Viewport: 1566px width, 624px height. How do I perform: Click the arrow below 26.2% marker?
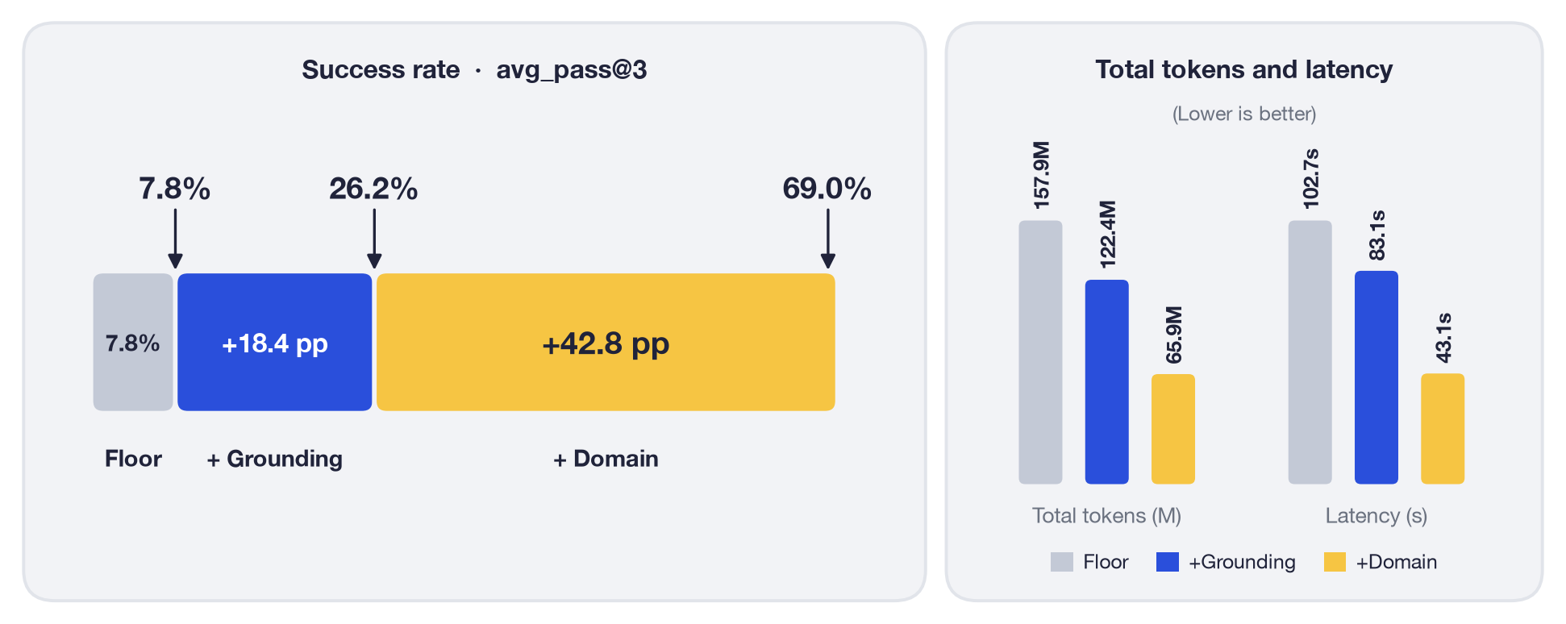click(x=374, y=239)
